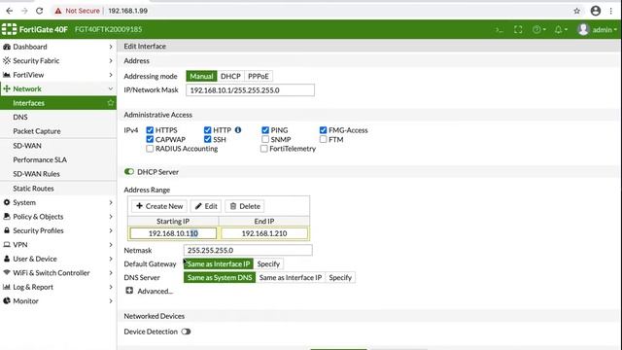
Task: Open the notifications bell icon
Action: coord(561,30)
